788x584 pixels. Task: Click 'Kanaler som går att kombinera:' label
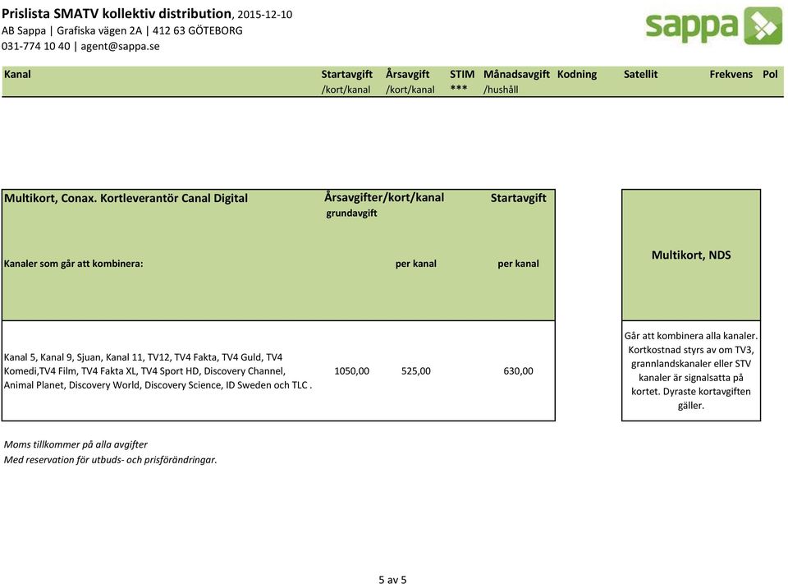[x=73, y=264]
